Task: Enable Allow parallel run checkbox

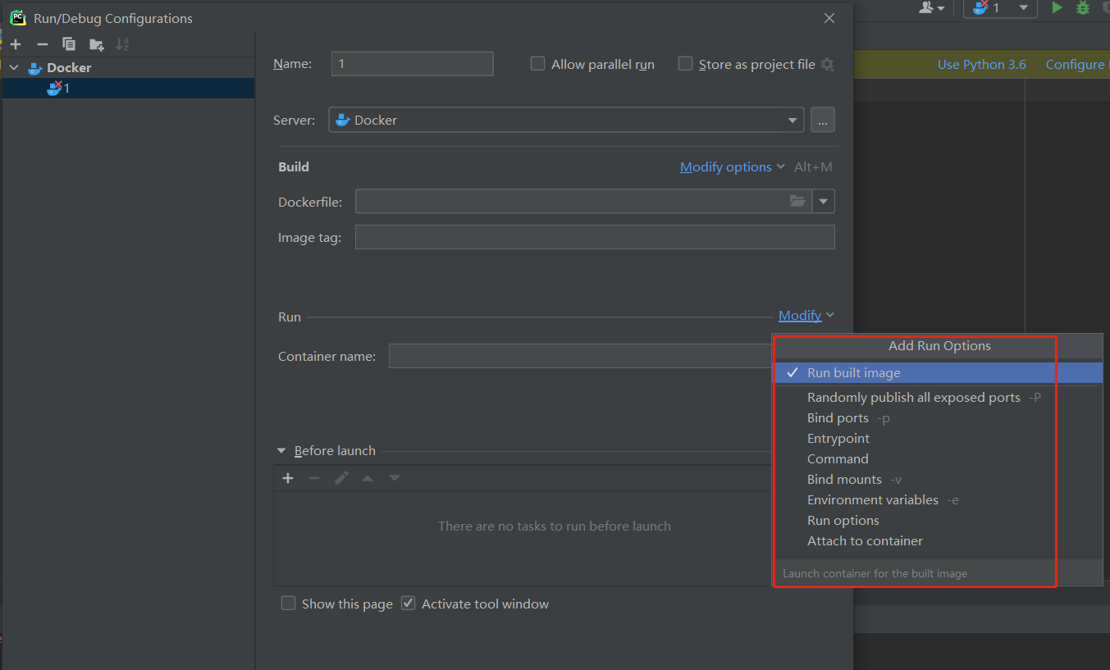Action: [x=538, y=64]
